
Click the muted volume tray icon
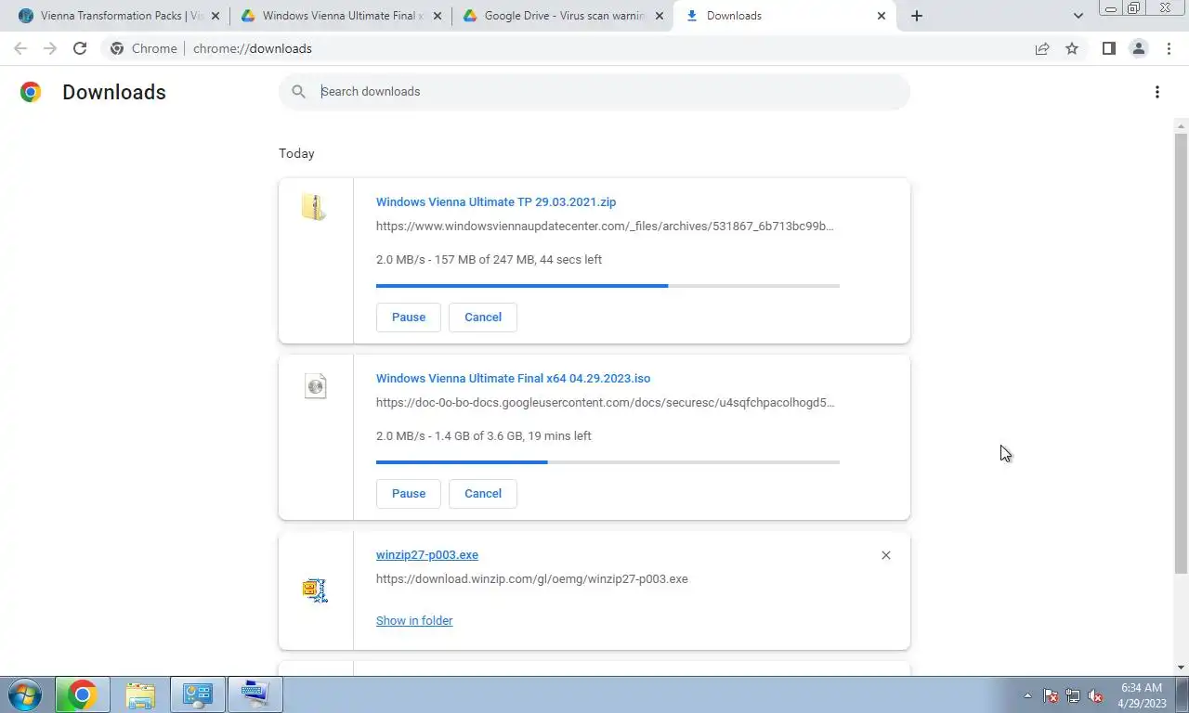[x=1096, y=695]
